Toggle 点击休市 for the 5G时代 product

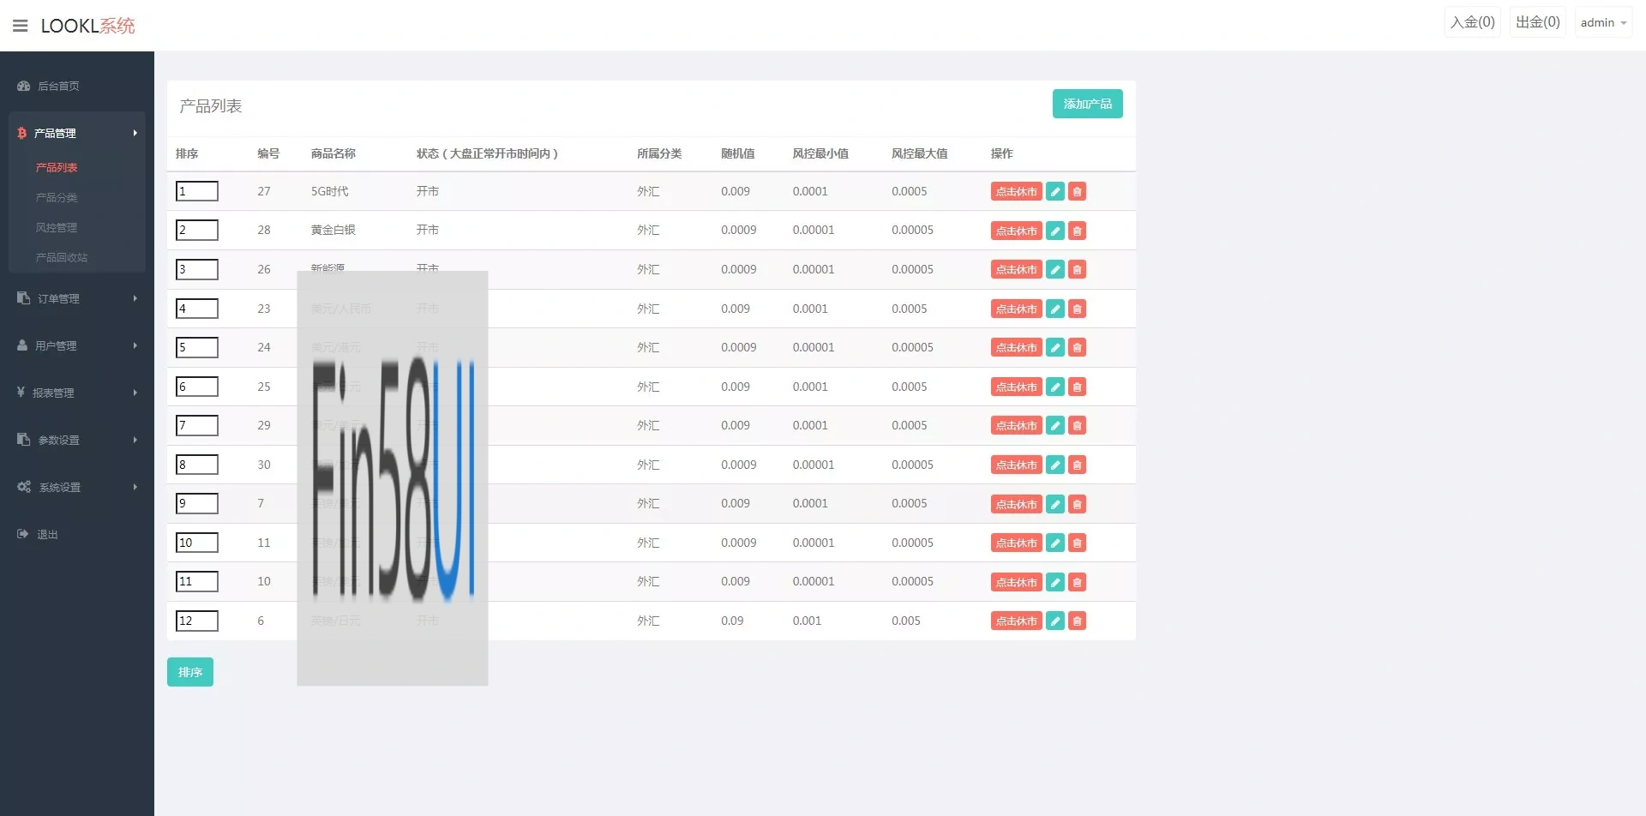[1016, 192]
